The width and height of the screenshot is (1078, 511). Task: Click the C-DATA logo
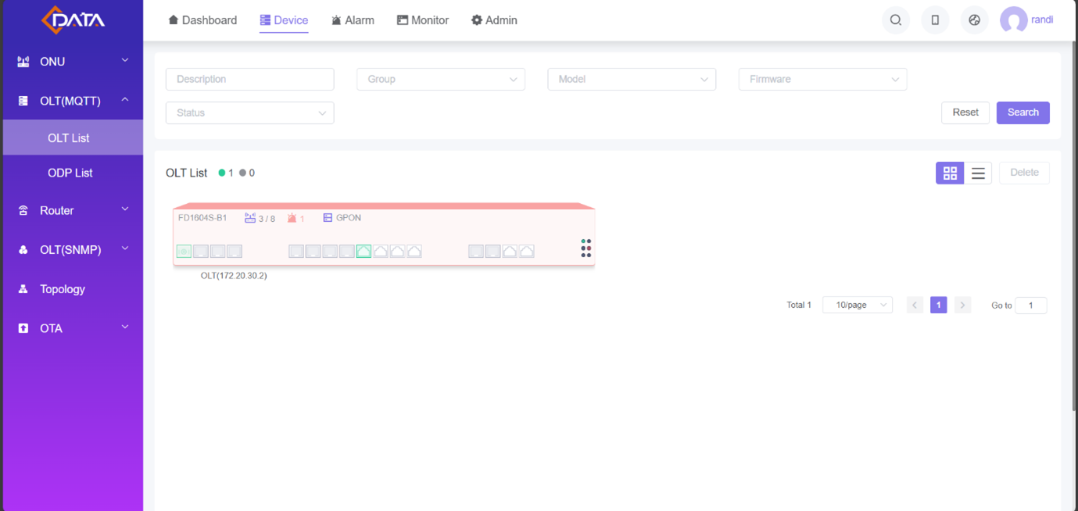click(73, 20)
